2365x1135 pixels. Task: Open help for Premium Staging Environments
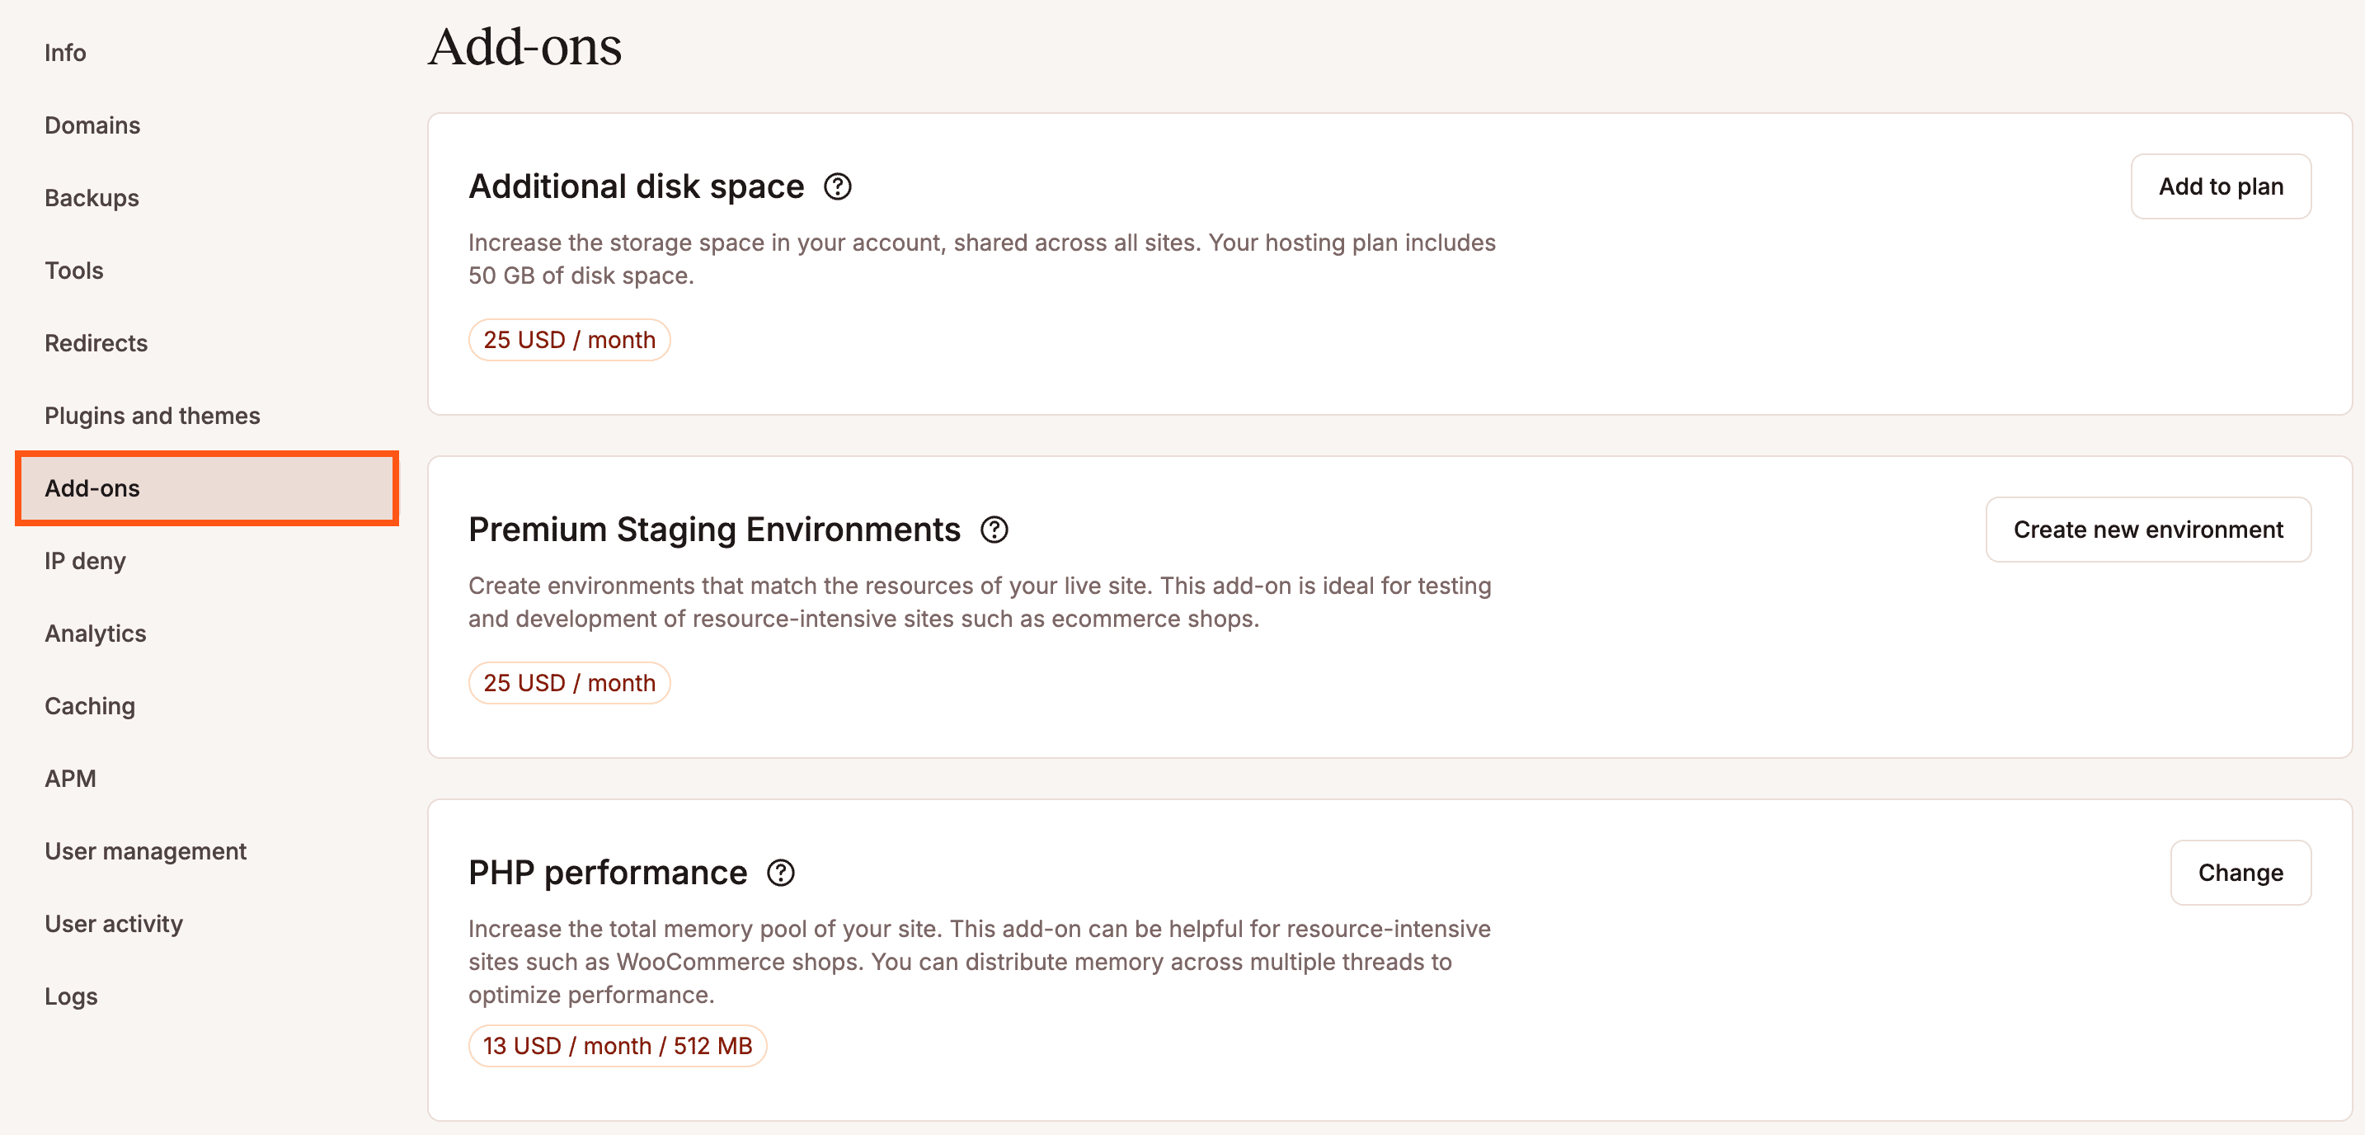tap(994, 530)
